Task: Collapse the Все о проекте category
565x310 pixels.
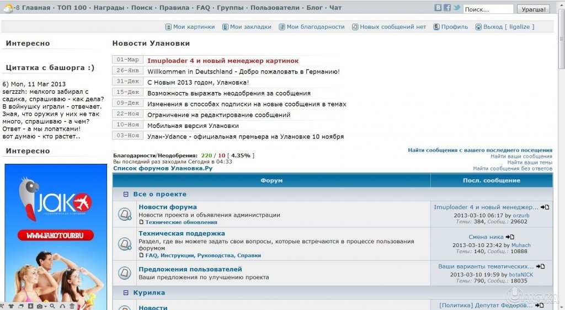Action: pos(126,194)
